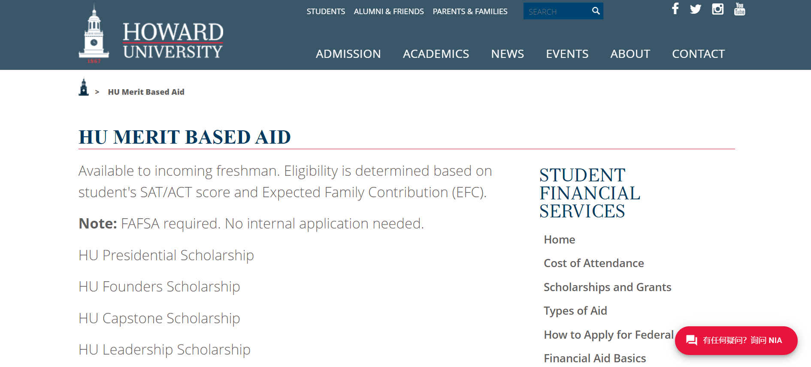Open the YouTube icon link
811x367 pixels.
(739, 9)
